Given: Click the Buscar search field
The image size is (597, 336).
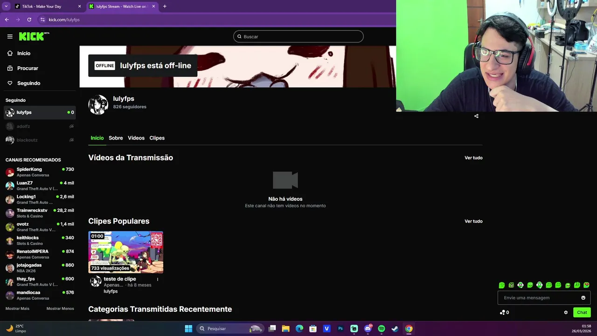Looking at the screenshot, I should coord(298,36).
